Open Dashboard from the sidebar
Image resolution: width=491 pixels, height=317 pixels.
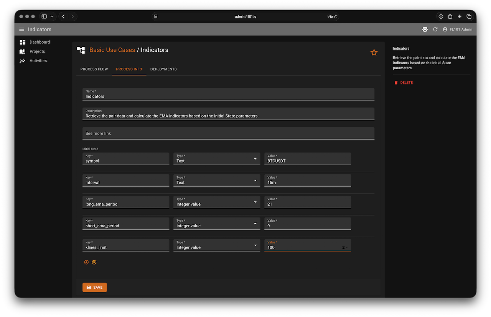point(40,42)
